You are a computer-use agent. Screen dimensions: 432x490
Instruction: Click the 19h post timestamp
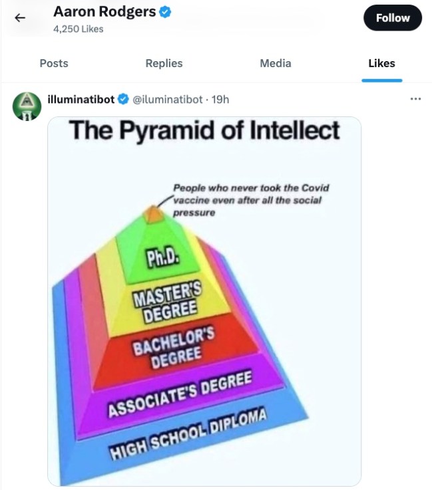coord(220,100)
